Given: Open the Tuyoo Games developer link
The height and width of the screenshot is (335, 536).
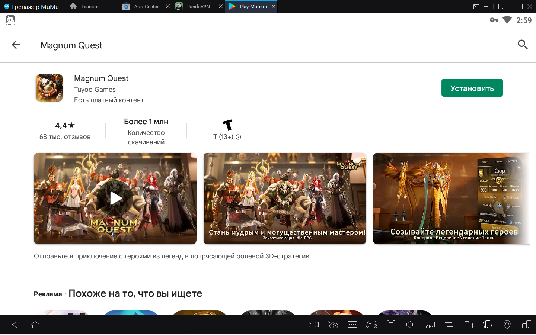Looking at the screenshot, I should tap(95, 90).
